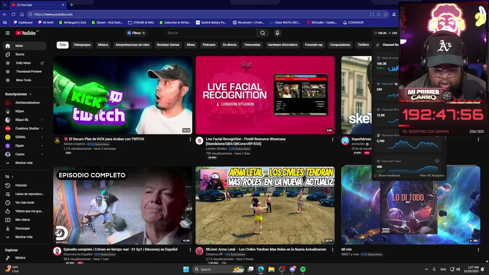
Task: Close the YouTube browser tab
Action: point(63,5)
